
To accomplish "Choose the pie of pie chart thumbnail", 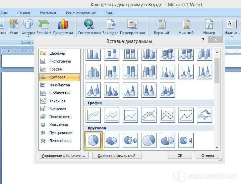I will click(130, 140).
